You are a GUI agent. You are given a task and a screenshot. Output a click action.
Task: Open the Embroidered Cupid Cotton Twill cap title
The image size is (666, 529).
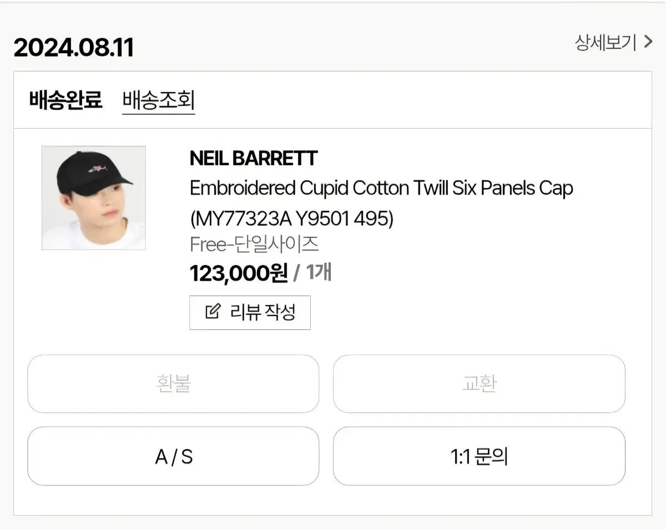pyautogui.click(x=381, y=189)
